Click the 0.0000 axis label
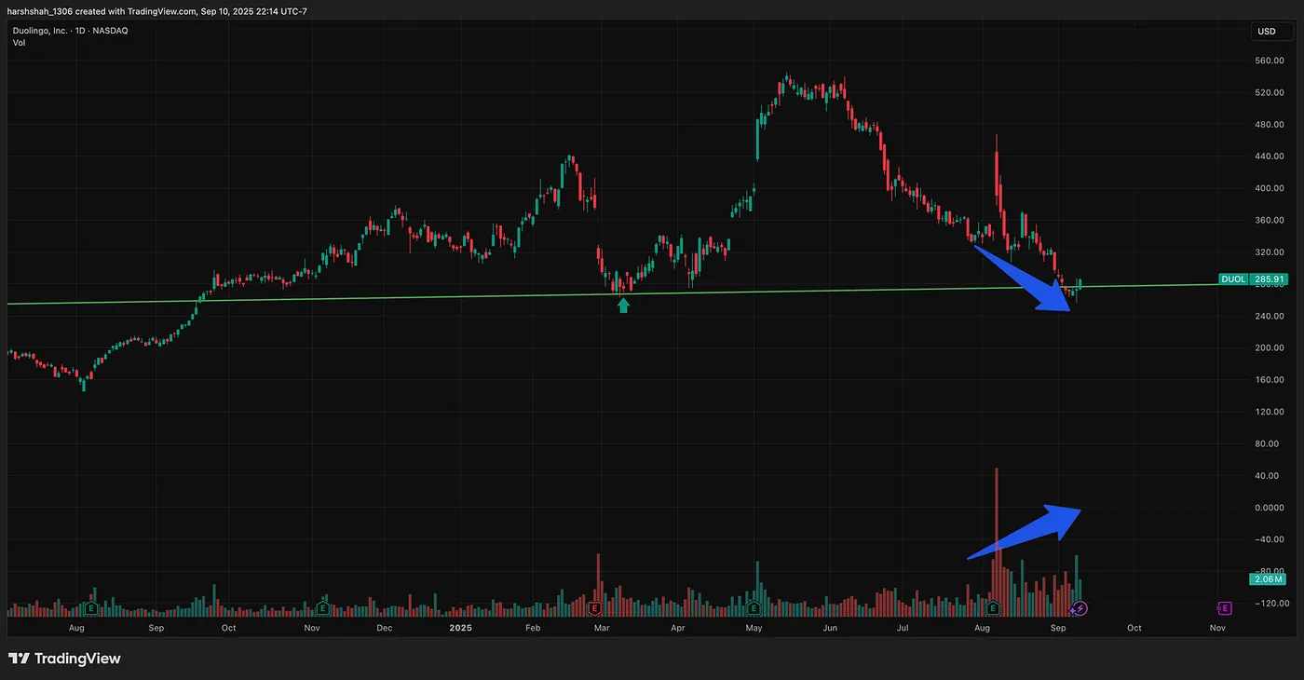 coord(1270,508)
